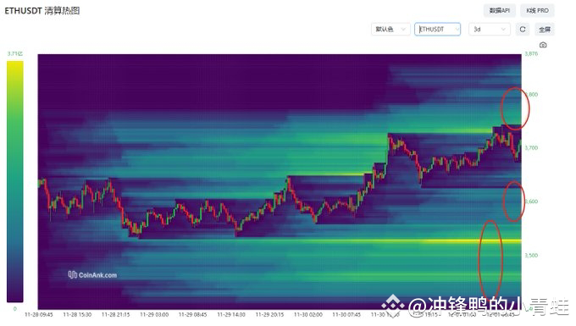
Task: Click the refresh icon button
Action: point(523,29)
